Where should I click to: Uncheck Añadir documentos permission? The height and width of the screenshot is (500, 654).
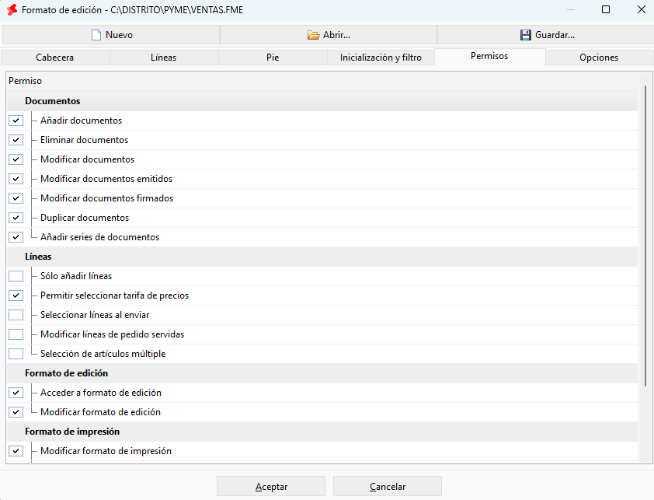click(16, 121)
